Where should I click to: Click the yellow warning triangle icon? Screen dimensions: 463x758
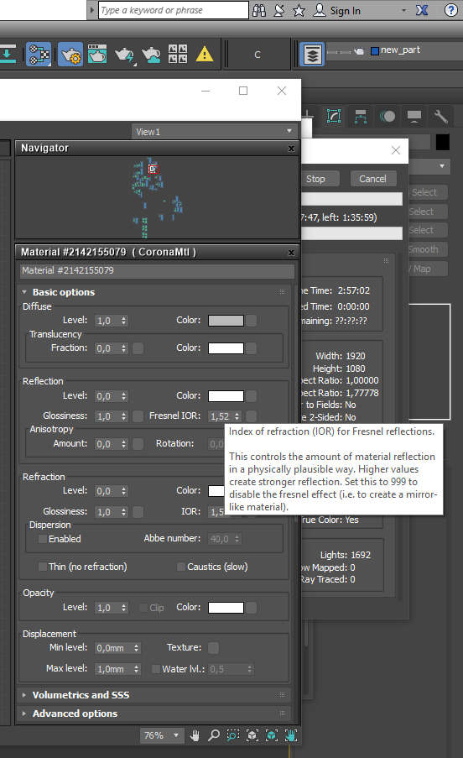pos(205,54)
